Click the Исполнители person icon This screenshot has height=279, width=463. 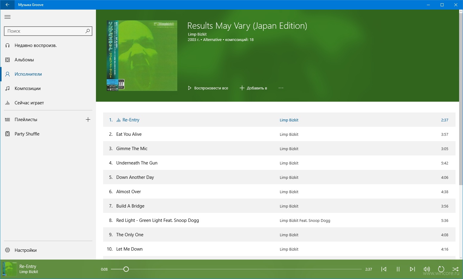click(x=8, y=74)
